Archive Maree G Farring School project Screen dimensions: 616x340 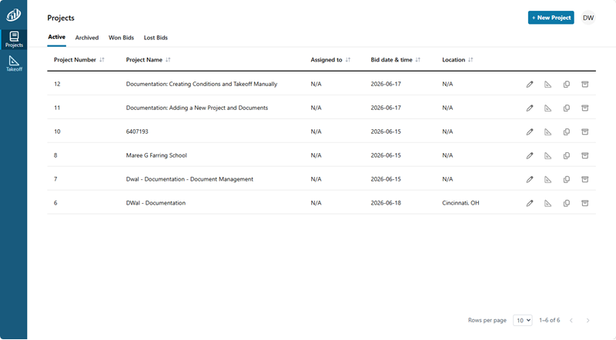(x=585, y=155)
